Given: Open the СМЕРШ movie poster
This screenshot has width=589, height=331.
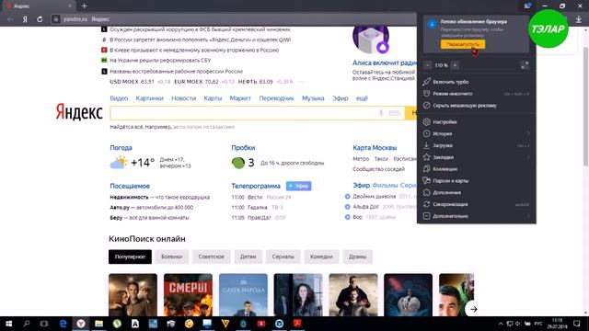Looking at the screenshot, I should click(x=188, y=295).
